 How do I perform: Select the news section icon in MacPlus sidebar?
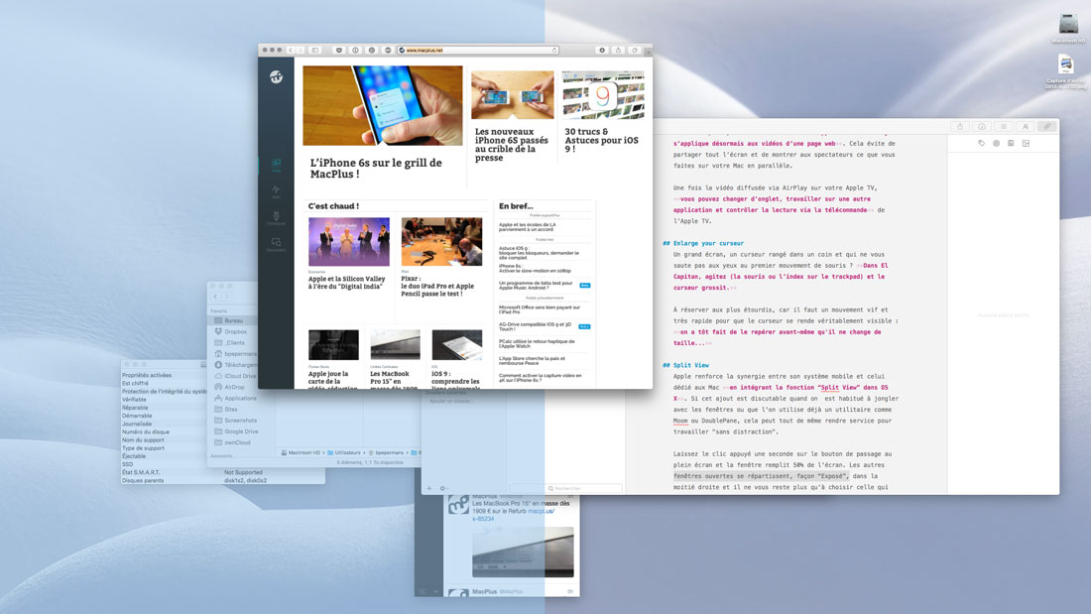coord(277,165)
